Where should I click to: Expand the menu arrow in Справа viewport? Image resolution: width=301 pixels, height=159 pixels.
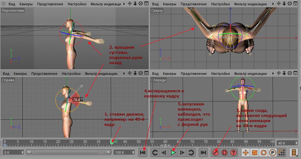click(124, 73)
